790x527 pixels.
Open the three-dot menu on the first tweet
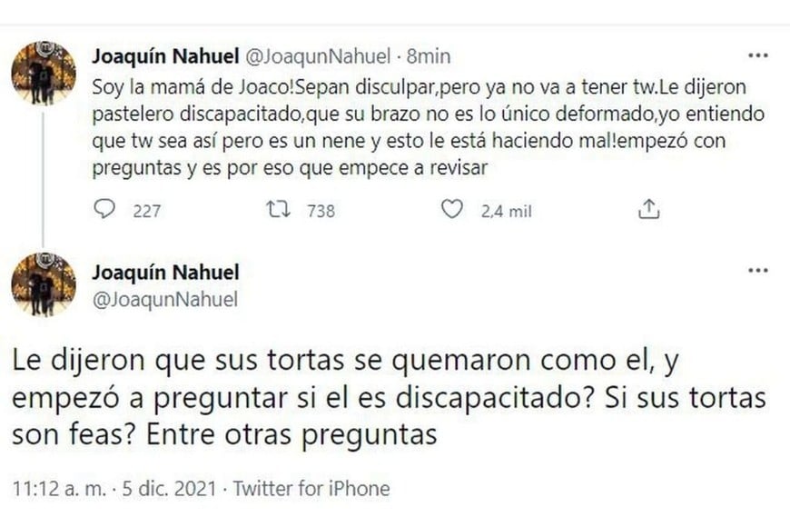756,56
